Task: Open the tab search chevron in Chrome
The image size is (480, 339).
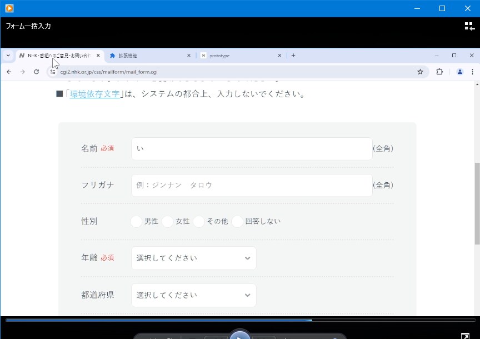Action: [8, 56]
